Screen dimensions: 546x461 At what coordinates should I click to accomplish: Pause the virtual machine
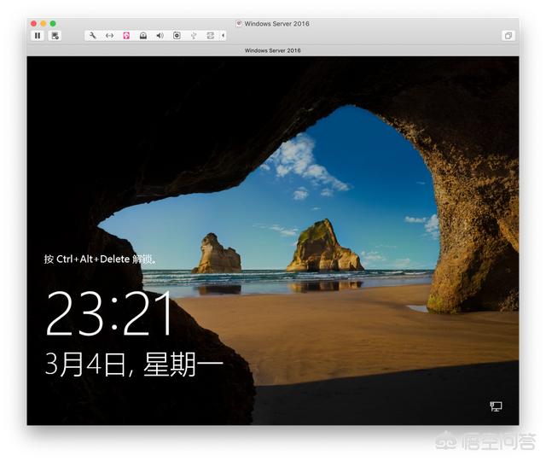(38, 36)
